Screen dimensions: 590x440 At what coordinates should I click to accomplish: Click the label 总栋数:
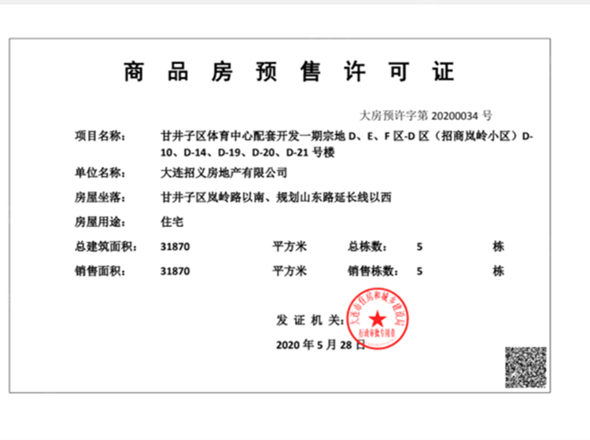[x=367, y=247]
